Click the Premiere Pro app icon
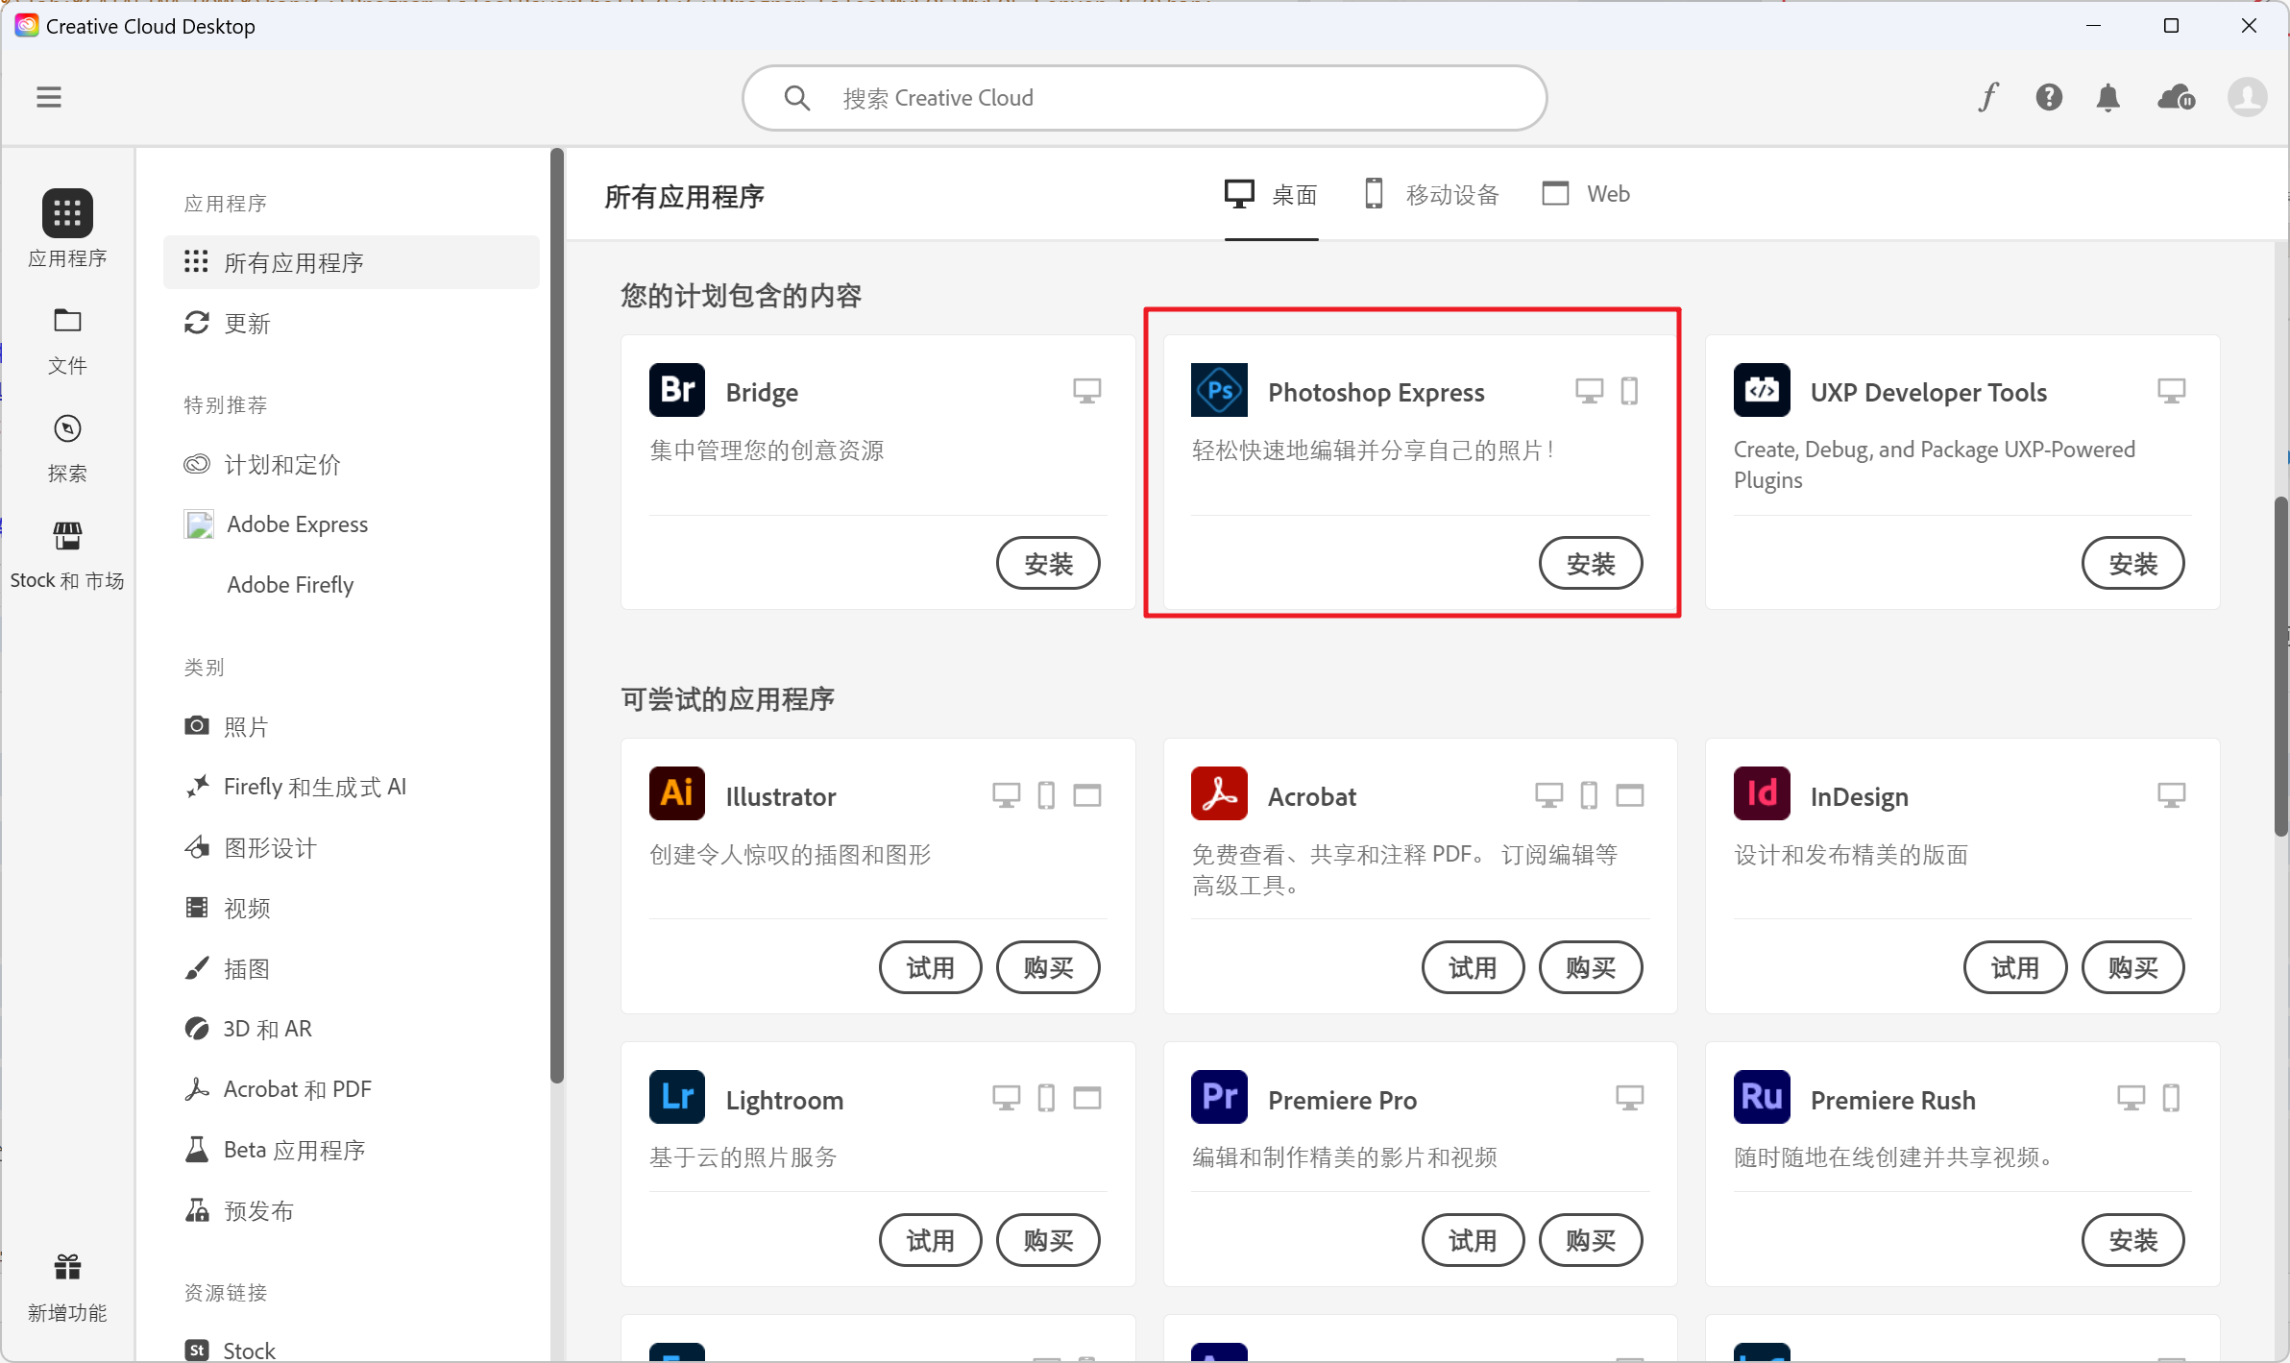 1219,1097
